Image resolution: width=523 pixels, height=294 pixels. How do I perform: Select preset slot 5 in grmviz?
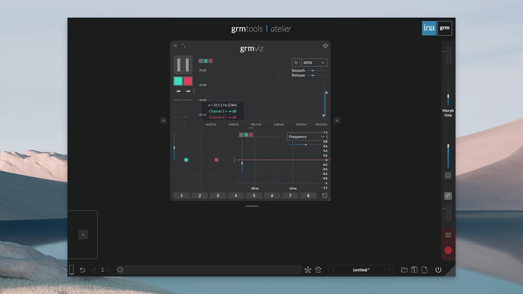click(254, 195)
